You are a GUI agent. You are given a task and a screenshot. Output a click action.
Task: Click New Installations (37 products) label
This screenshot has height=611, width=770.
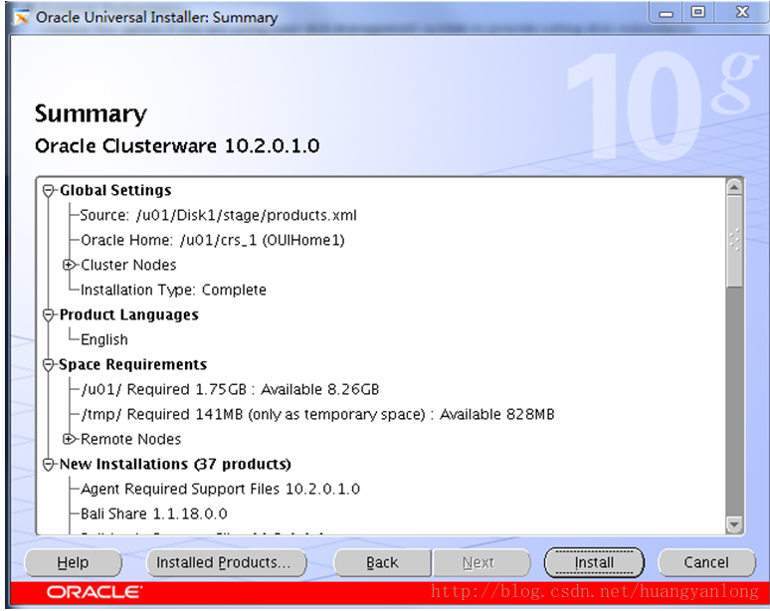click(x=175, y=464)
